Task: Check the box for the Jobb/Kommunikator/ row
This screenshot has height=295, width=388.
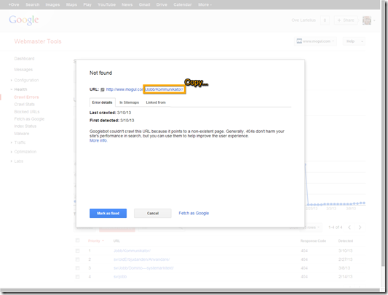Action: click(77, 251)
